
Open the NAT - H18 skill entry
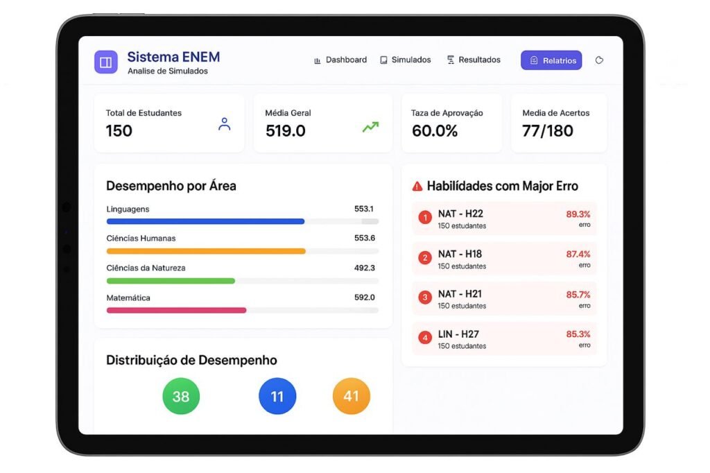click(504, 259)
